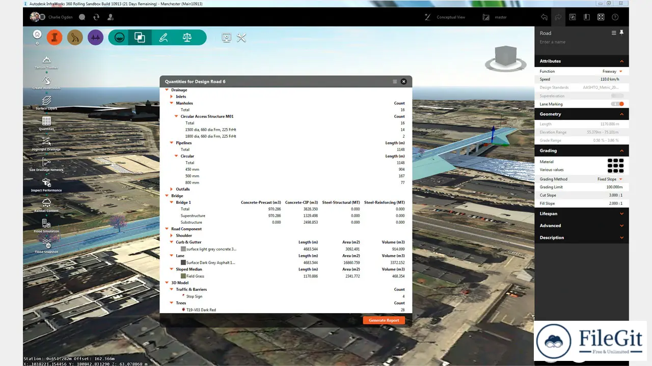Screen dimensions: 652x366
Task: Expand the Advanced section
Action: 621,226
